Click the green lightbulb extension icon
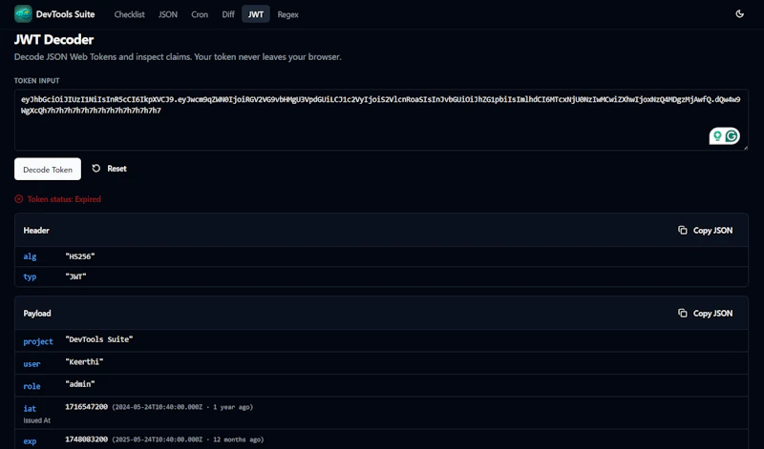The width and height of the screenshot is (764, 449). 717,136
